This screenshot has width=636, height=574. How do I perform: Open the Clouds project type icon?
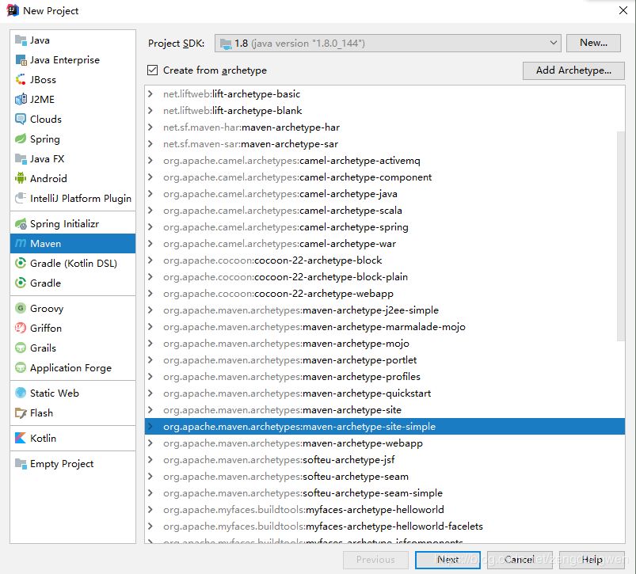click(x=21, y=120)
